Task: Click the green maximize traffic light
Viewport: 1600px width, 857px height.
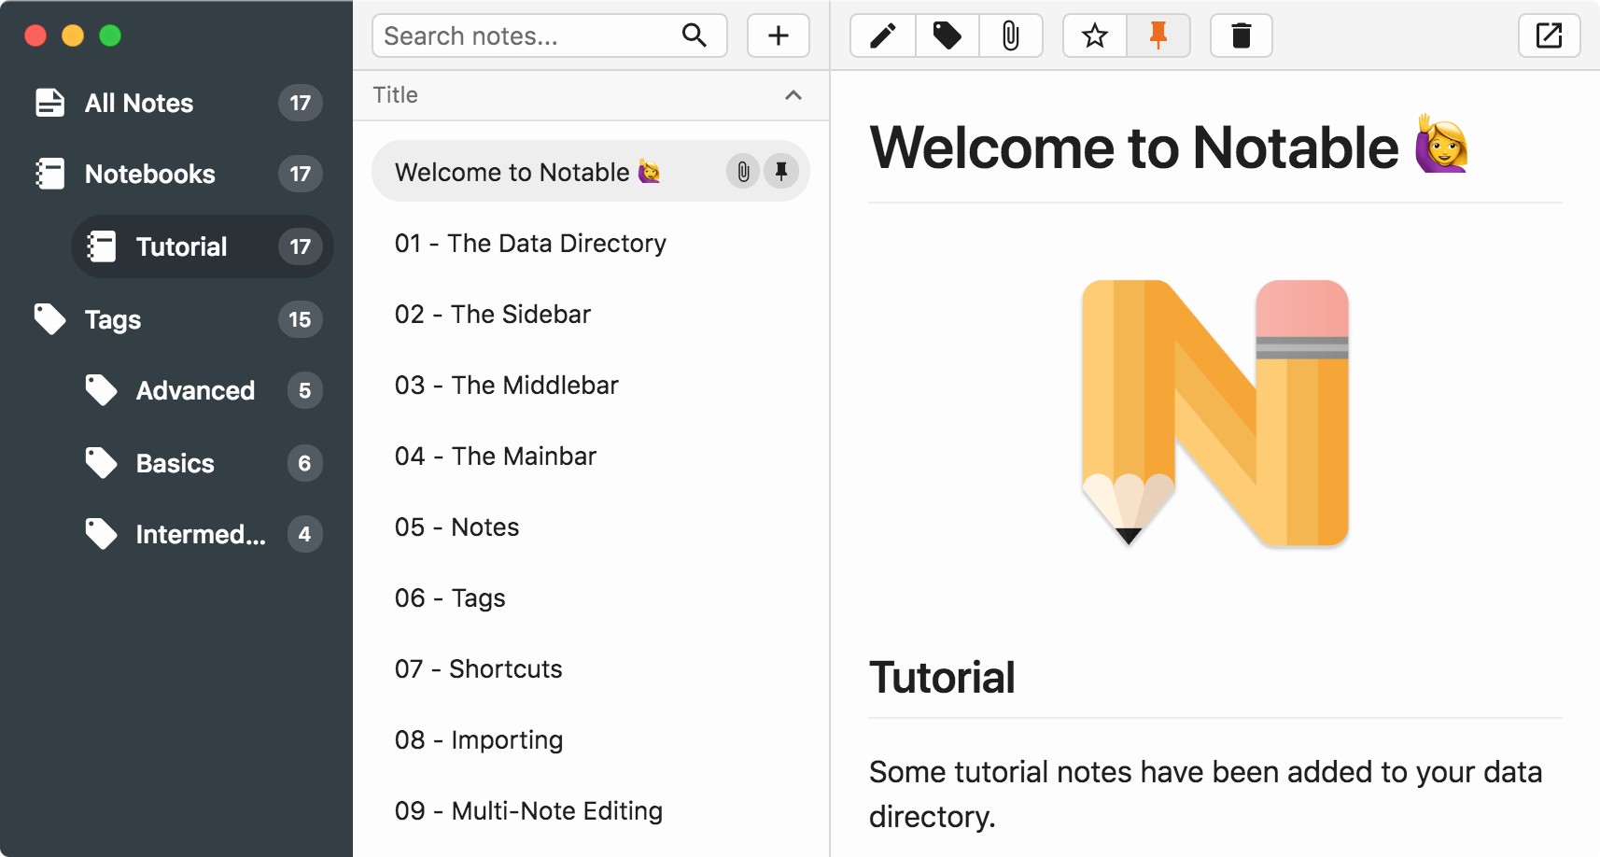Action: [110, 35]
